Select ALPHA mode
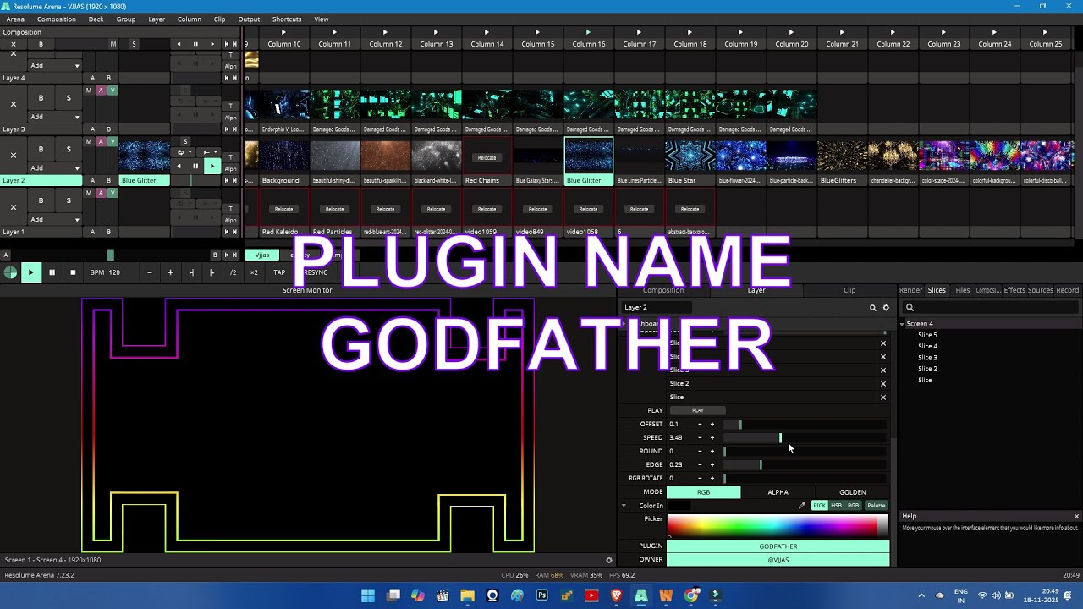 [778, 492]
